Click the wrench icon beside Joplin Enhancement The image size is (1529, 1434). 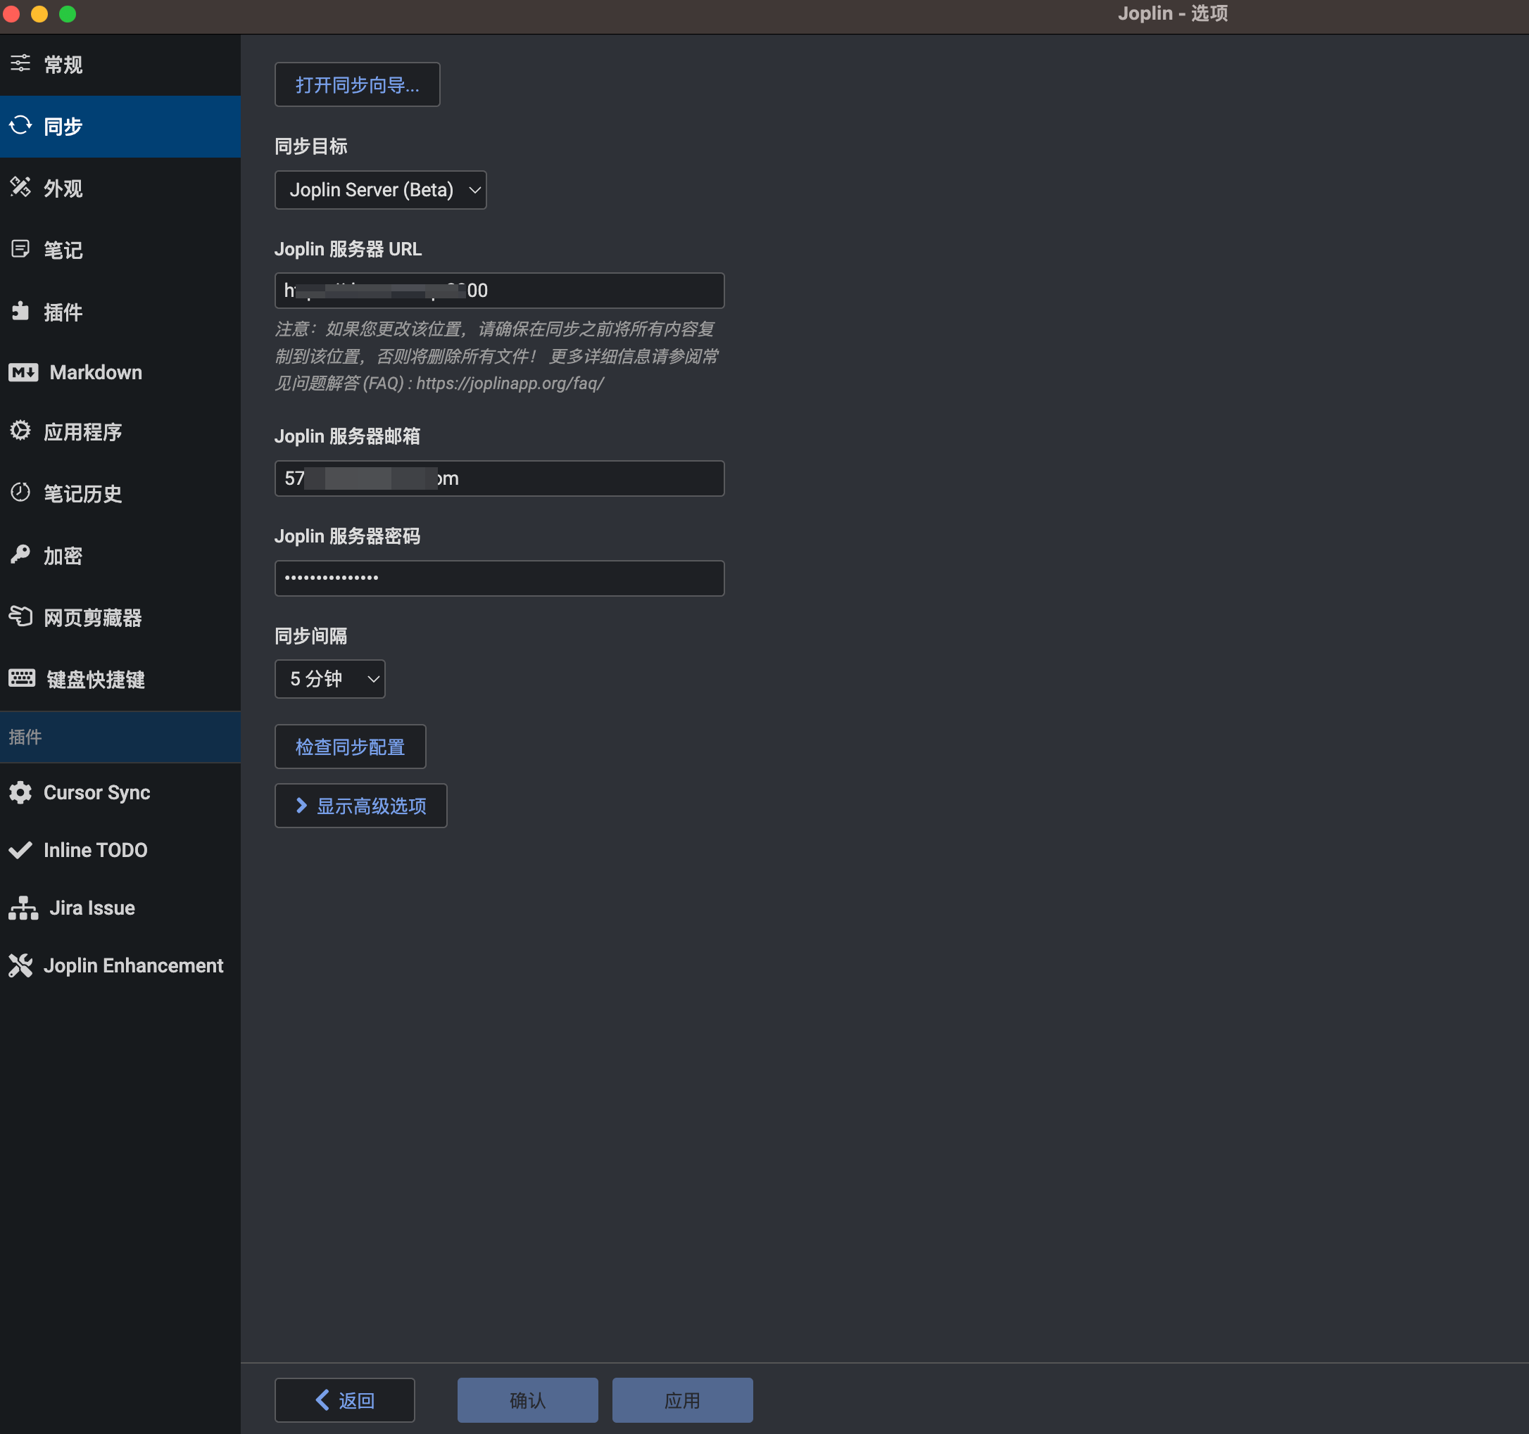[20, 966]
